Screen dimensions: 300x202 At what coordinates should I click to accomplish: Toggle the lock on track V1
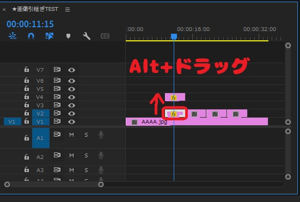click(27, 121)
